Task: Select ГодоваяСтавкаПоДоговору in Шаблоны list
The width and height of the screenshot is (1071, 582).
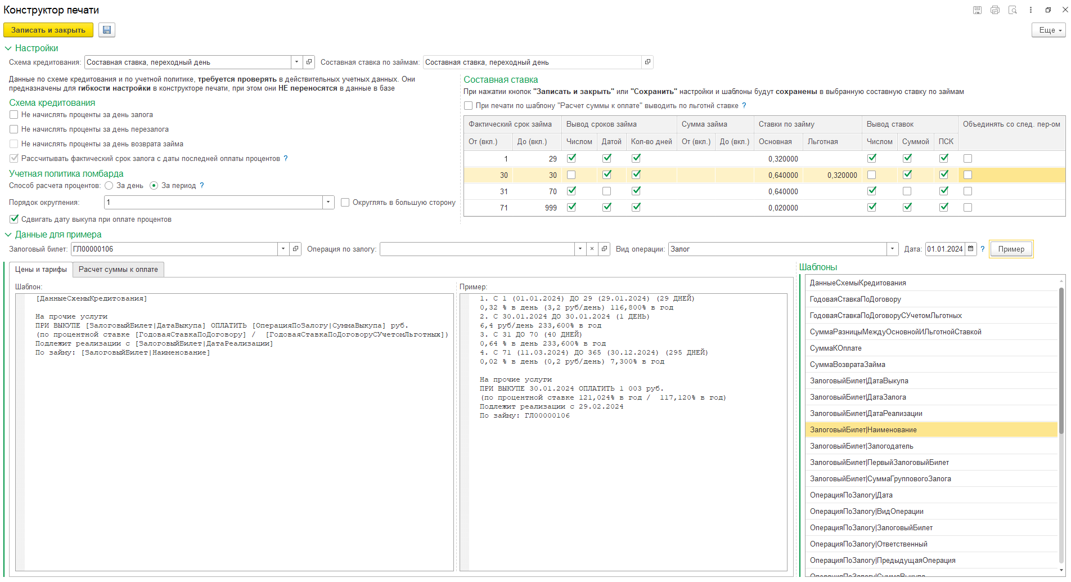Action: (931, 299)
